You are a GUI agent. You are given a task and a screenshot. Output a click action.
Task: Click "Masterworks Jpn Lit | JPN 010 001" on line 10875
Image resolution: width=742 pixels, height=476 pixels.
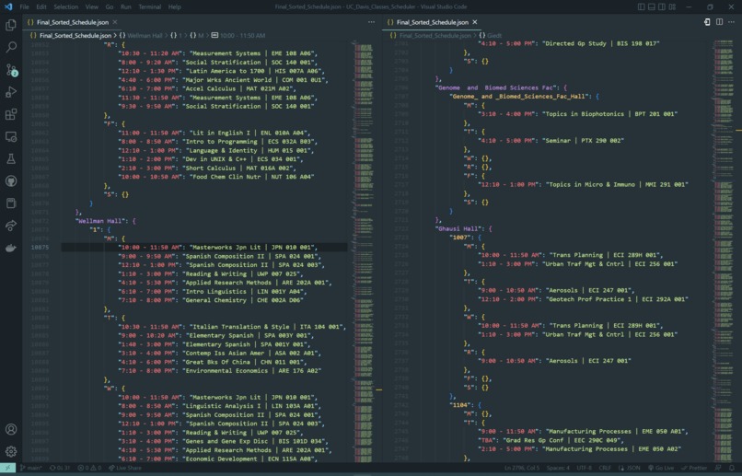pos(252,248)
